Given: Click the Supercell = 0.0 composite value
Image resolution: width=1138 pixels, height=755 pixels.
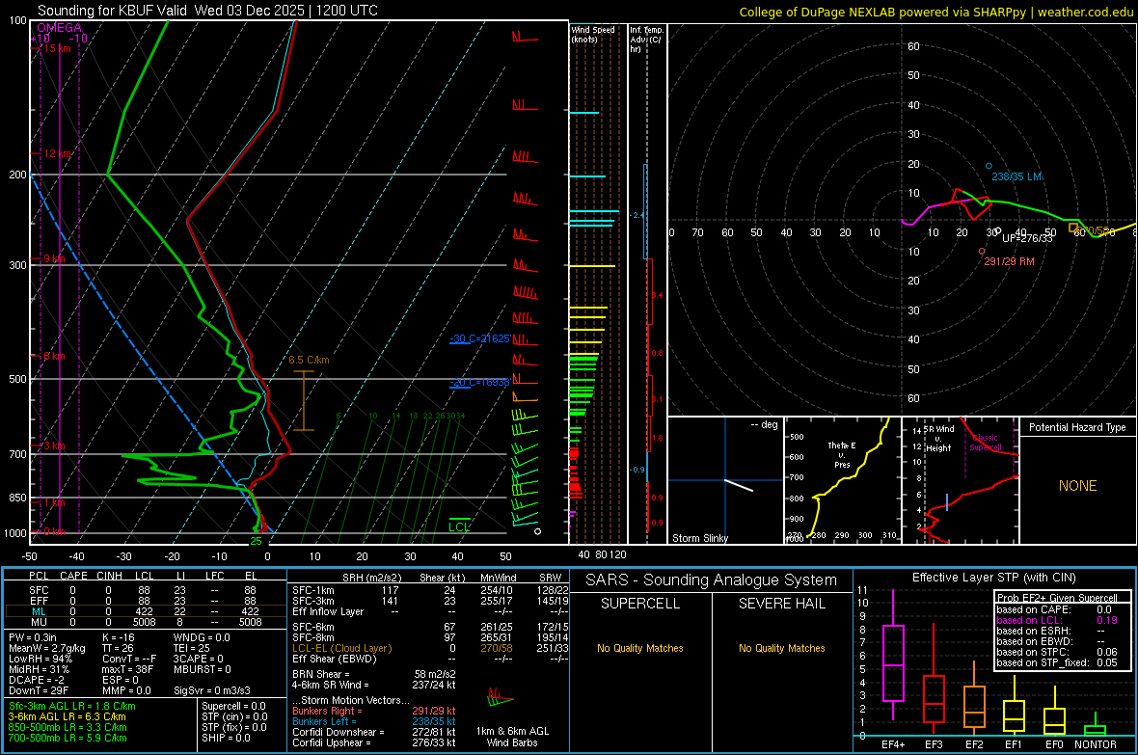Looking at the screenshot, I should (x=233, y=707).
